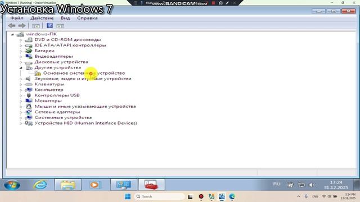The height and width of the screenshot is (202, 360).
Task: Click the Клавиатуры keyboard icon
Action: click(x=29, y=84)
